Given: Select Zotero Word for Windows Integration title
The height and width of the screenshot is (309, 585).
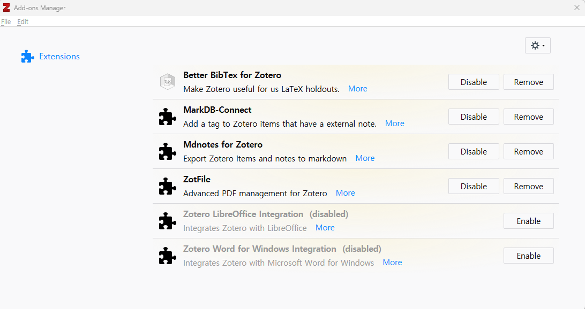Looking at the screenshot, I should pos(260,249).
